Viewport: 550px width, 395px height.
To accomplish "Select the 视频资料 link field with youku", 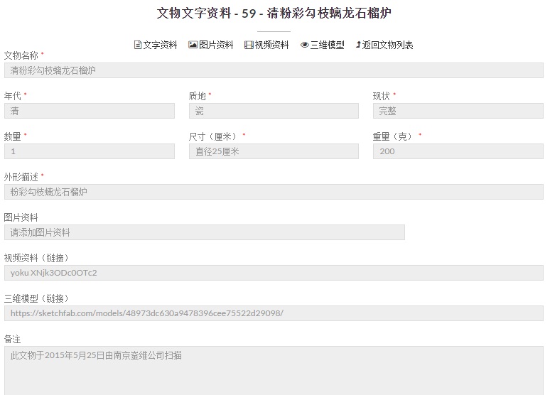I will coord(274,273).
